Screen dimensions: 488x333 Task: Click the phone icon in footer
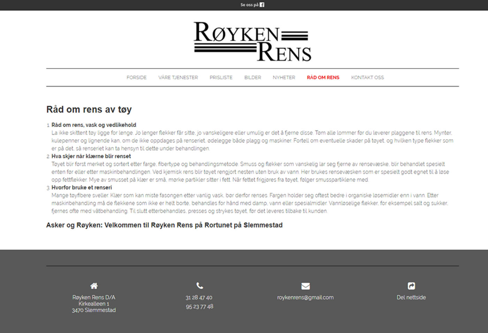tap(200, 286)
